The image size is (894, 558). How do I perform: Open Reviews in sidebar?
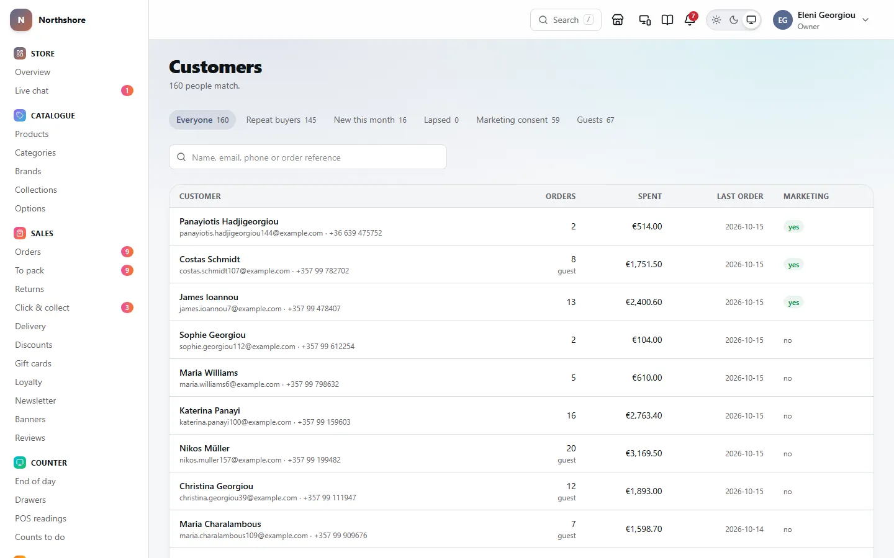pos(74,438)
